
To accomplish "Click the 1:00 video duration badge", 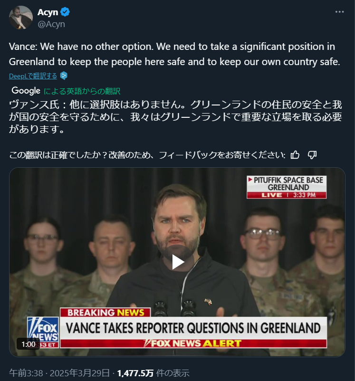I will tap(28, 344).
